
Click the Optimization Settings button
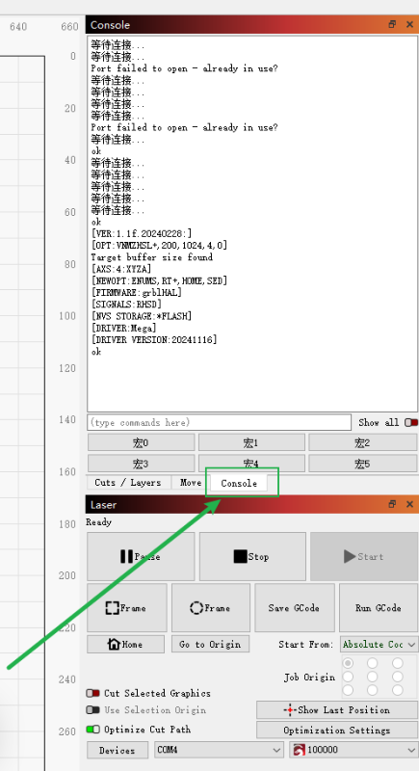[337, 731]
